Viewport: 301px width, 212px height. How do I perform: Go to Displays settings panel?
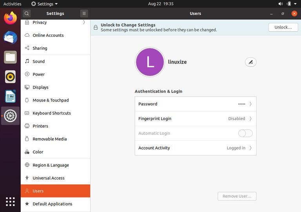40,87
